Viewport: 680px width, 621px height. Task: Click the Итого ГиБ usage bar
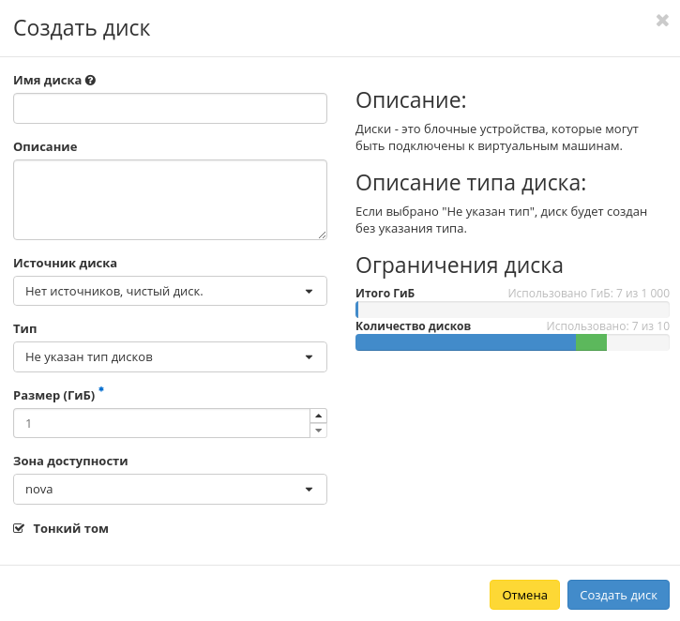pyautogui.click(x=512, y=310)
